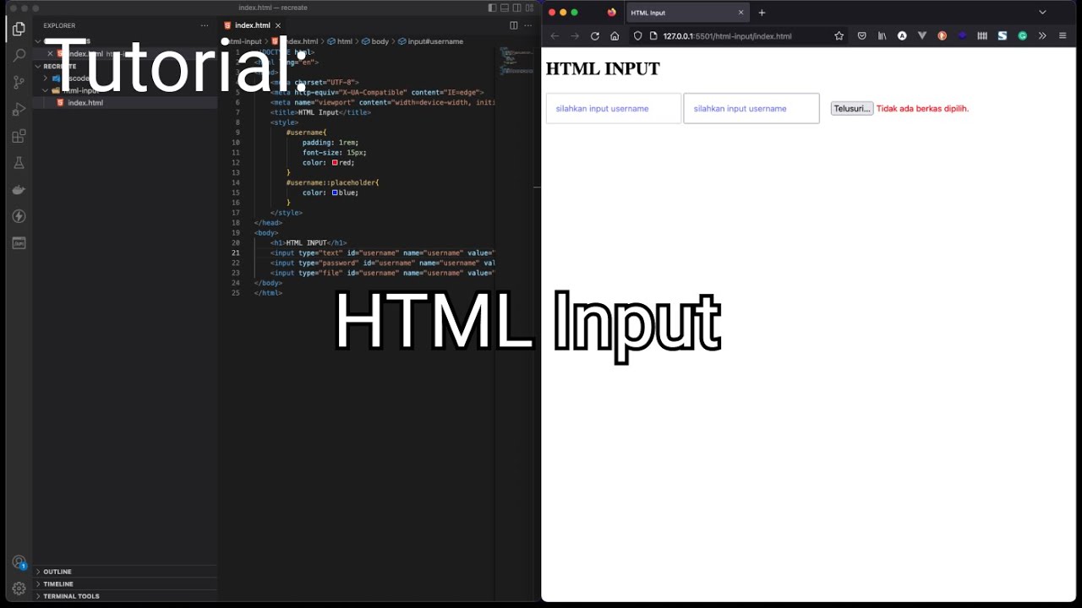Open the Docker whale icon view
The image size is (1082, 608).
[19, 190]
